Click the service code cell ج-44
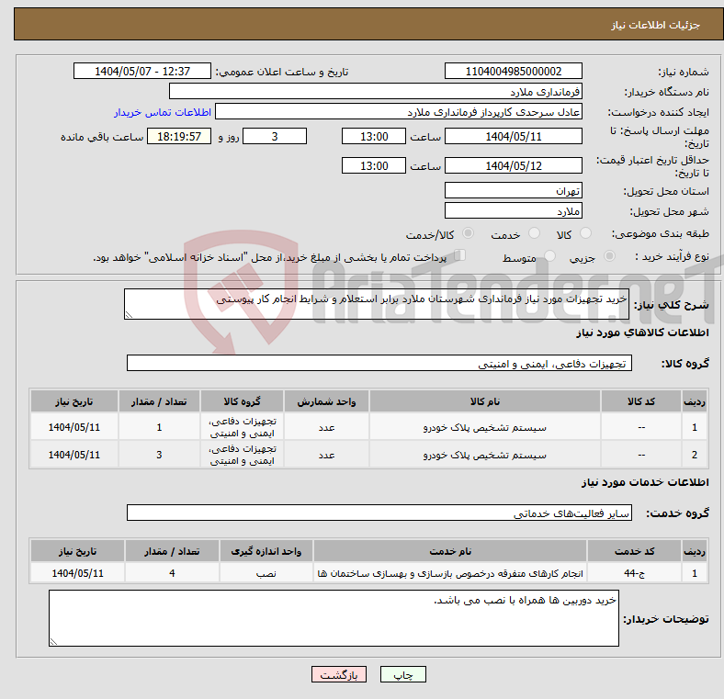 [634, 573]
